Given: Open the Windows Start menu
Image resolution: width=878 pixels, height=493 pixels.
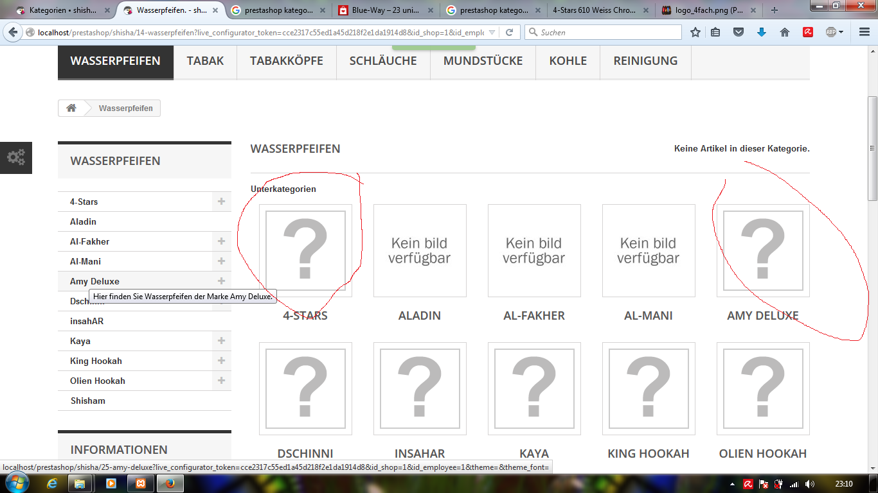Looking at the screenshot, I should click(x=17, y=483).
